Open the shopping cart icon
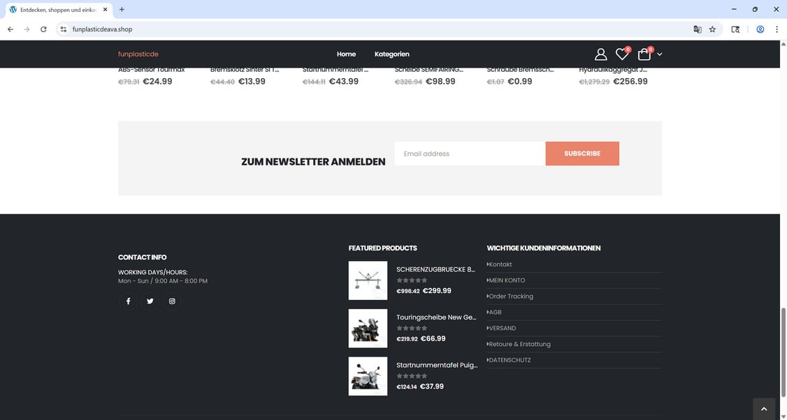787x420 pixels. (x=644, y=54)
